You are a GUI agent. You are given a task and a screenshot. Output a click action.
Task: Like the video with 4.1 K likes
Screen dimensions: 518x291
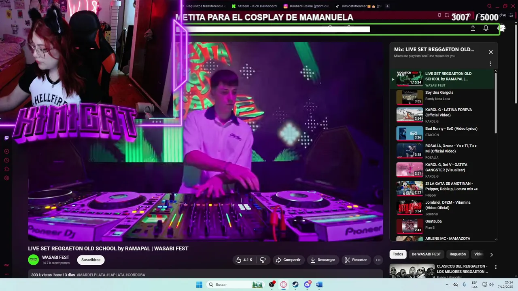(244, 260)
